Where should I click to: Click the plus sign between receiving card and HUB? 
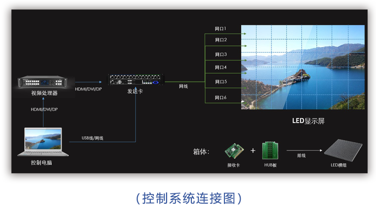[253, 150]
